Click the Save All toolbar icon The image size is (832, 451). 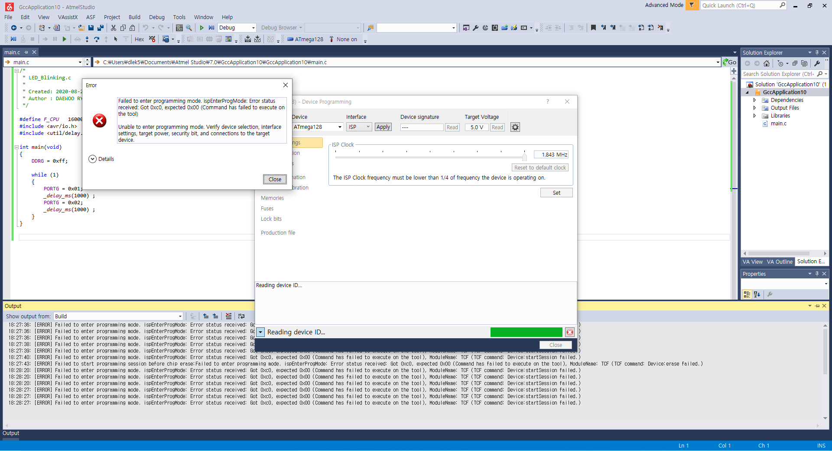101,28
